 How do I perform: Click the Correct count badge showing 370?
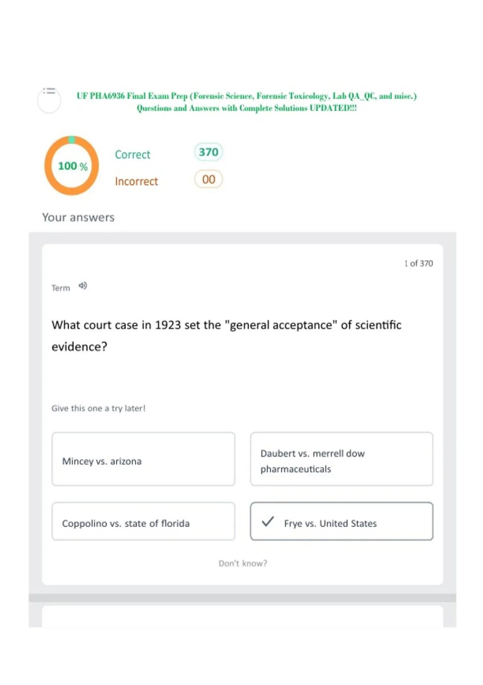(x=208, y=152)
